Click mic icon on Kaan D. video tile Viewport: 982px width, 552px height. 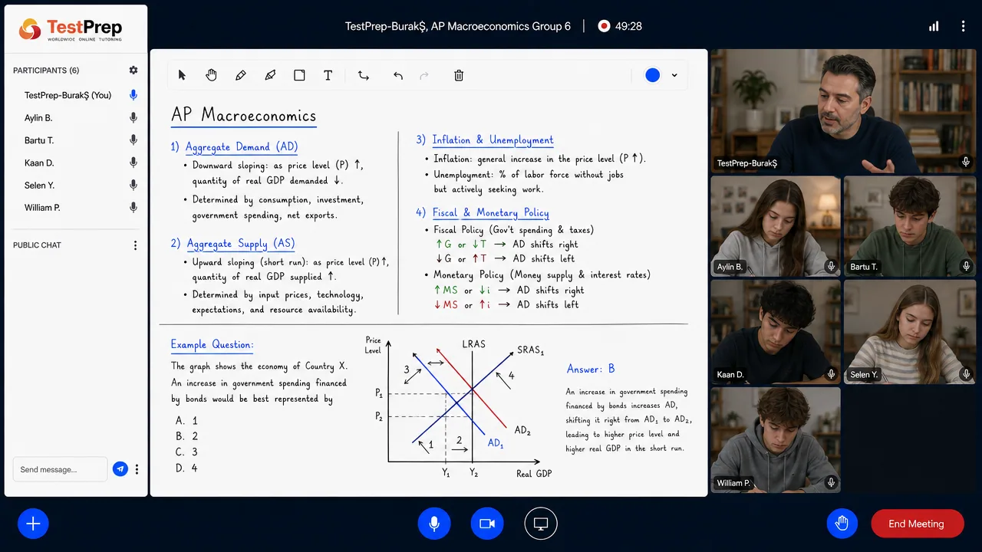(831, 374)
